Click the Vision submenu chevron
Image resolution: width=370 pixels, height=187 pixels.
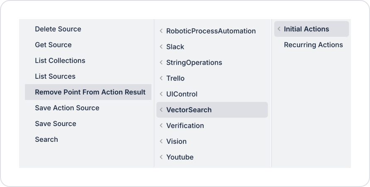(x=161, y=141)
